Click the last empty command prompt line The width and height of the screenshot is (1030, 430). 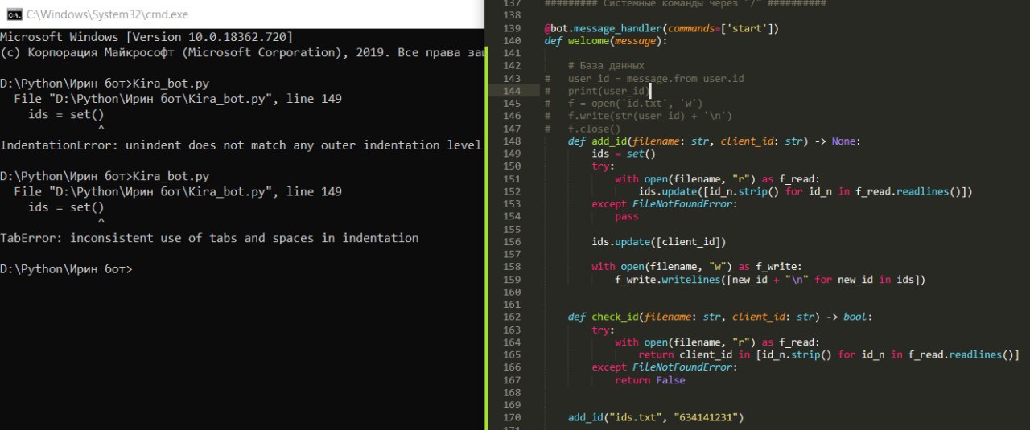coord(66,268)
